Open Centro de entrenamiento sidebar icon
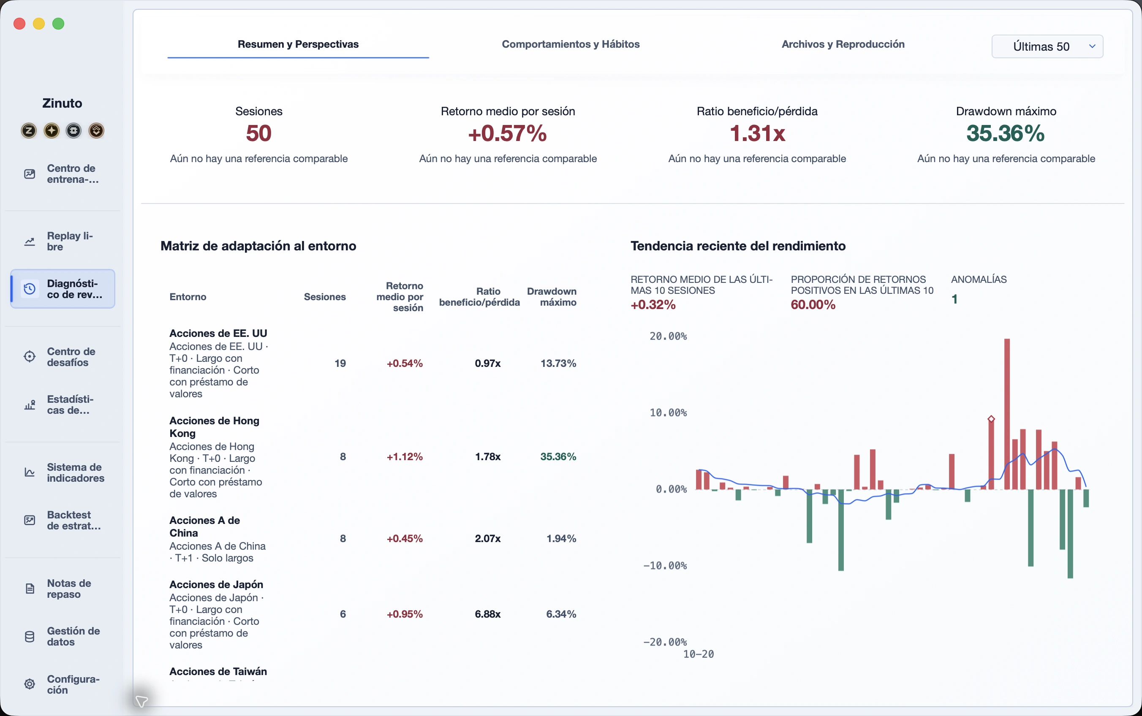Screen dimensions: 1142x716 click(x=30, y=174)
